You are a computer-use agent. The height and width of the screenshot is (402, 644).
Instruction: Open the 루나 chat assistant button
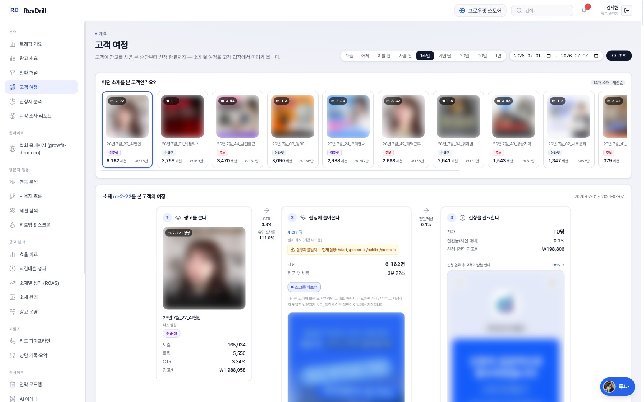(x=617, y=387)
